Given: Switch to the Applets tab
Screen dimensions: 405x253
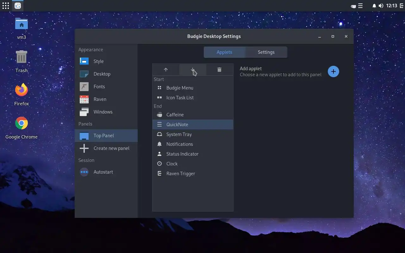Looking at the screenshot, I should 224,52.
